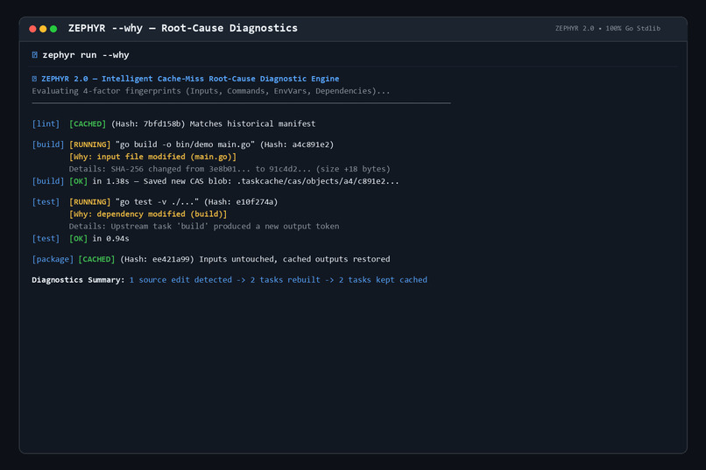
Task: Click the window title 'ZEPHYR --why — Root-Cause Diagnostics'
Action: pyautogui.click(x=183, y=28)
